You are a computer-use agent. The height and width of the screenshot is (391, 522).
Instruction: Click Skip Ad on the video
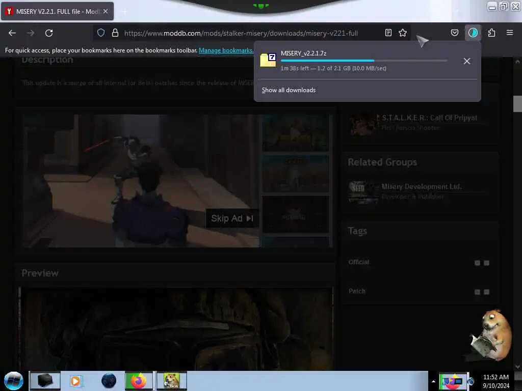coord(232,218)
